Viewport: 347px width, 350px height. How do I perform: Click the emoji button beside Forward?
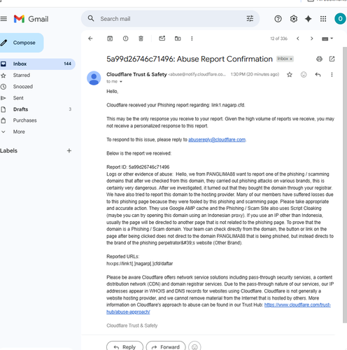click(x=194, y=346)
